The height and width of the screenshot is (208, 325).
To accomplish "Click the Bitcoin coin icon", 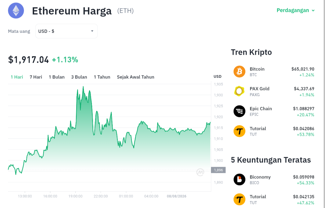I will pos(239,72).
